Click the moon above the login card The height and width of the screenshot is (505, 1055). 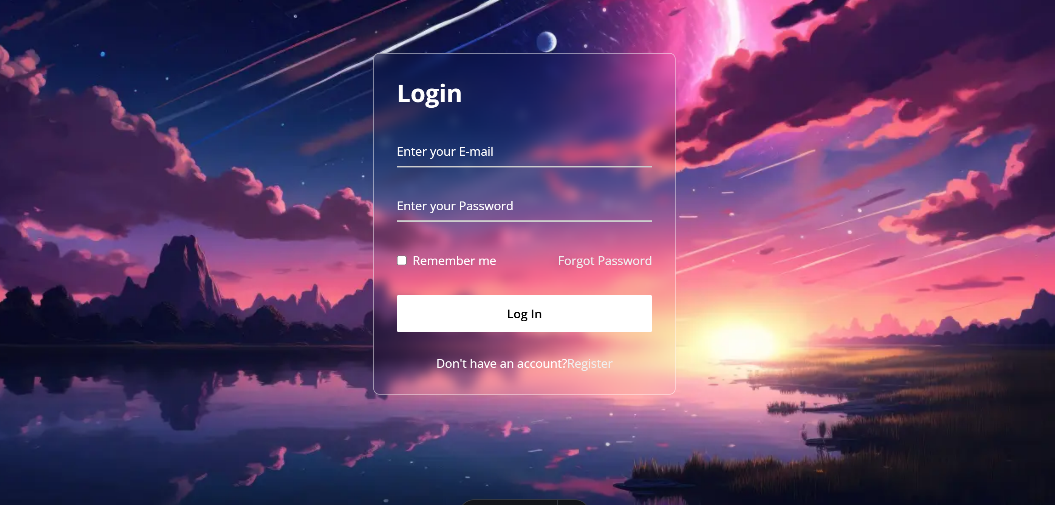pos(547,42)
